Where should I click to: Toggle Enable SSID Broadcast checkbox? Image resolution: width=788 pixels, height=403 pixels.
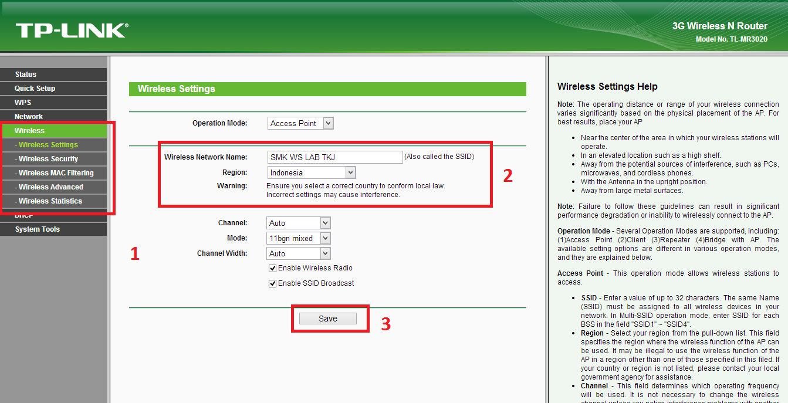(272, 283)
